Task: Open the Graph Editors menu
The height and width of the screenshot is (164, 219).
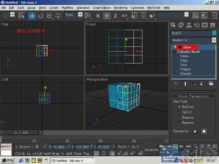Action: (102, 8)
